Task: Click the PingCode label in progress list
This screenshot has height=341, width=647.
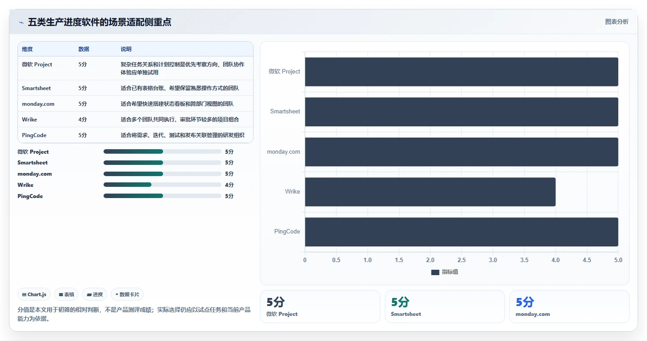Action: click(30, 196)
